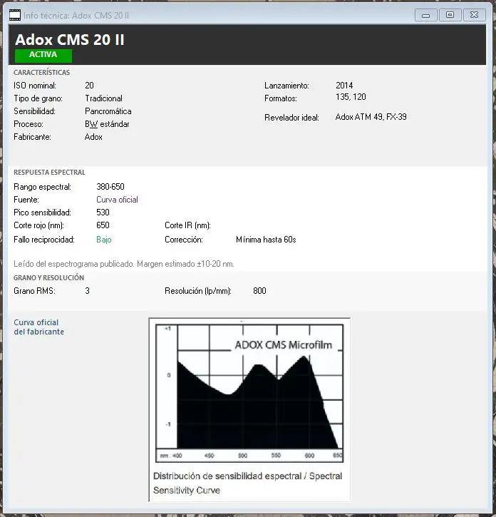The image size is (496, 517).
Task: Click the Fabricante value 'Adox'
Action: (x=93, y=137)
